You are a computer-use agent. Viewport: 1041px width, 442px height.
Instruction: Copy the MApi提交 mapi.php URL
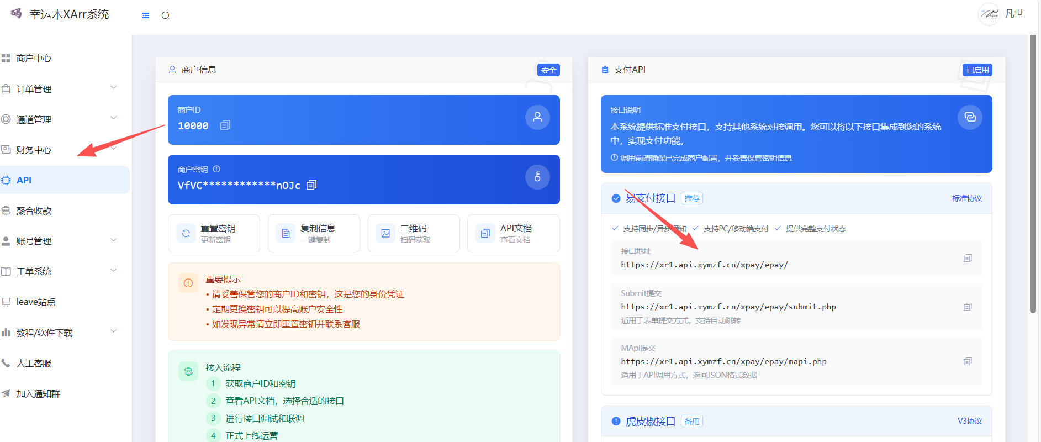[967, 361]
